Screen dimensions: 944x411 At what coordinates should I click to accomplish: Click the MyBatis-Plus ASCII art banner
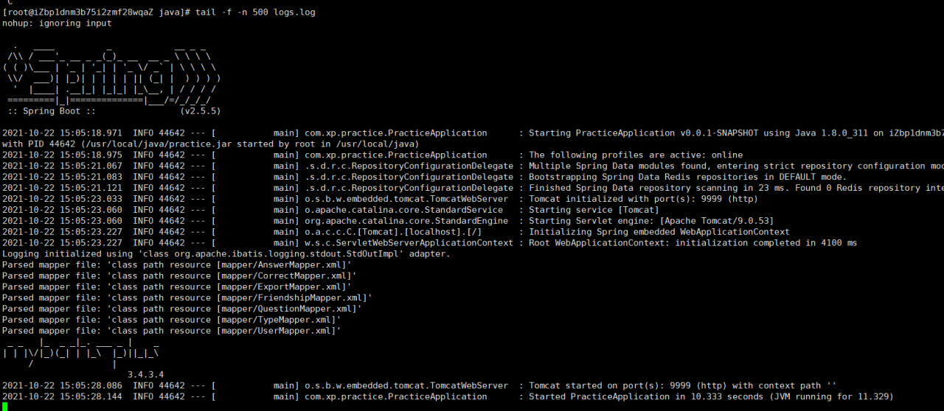(x=81, y=352)
